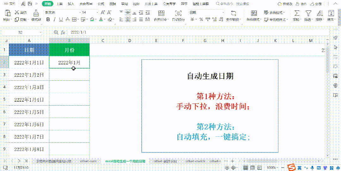Viewport: 341px width, 171px height.
Task: Open the 单元格样式 dropdown
Action: click(x=276, y=20)
